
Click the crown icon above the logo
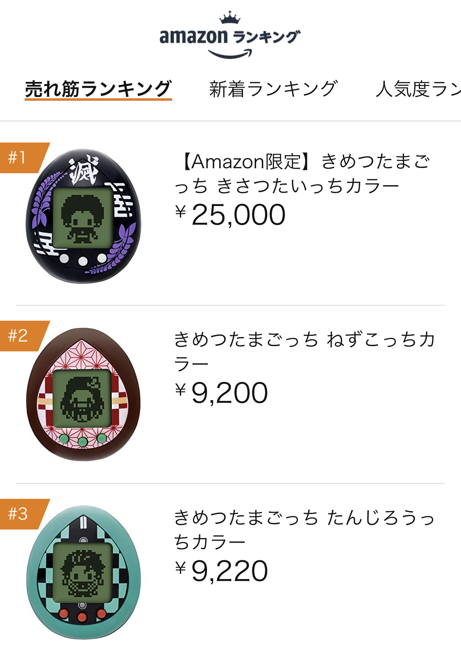point(229,18)
